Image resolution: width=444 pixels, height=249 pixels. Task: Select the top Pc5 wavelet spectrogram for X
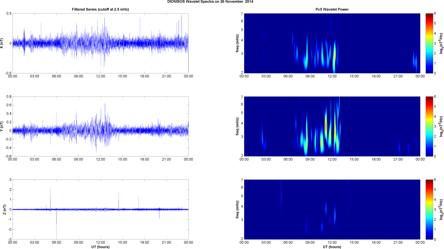pyautogui.click(x=332, y=43)
